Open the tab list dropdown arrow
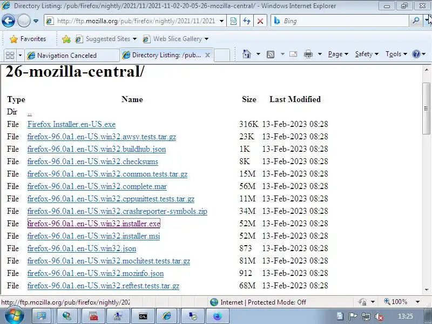 pos(20,56)
